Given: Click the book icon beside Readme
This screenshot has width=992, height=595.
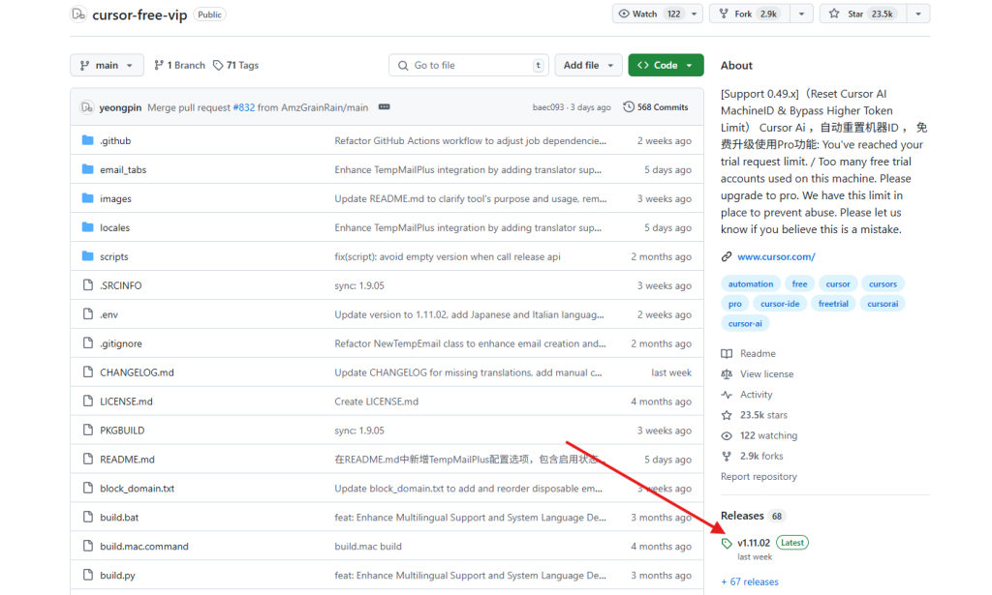Looking at the screenshot, I should [x=727, y=354].
